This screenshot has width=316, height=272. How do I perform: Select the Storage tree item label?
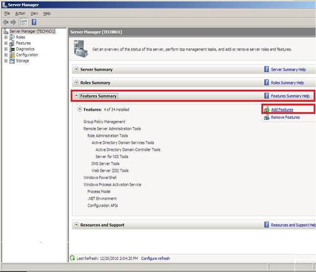22,61
